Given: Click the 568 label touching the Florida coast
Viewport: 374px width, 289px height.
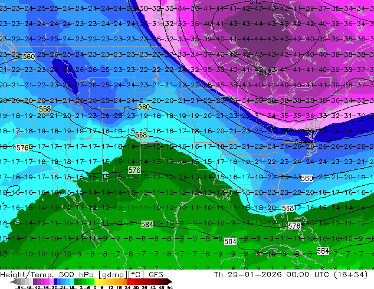Looking at the screenshot, I should pos(288,208).
